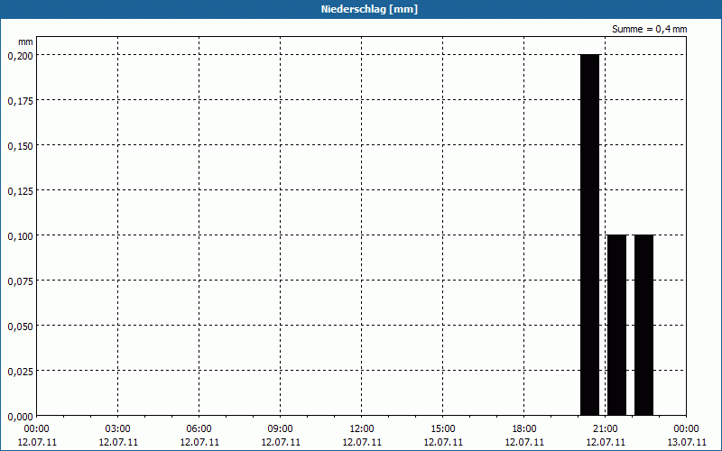Click the 03:00 time axis label
This screenshot has width=722, height=451.
118,428
